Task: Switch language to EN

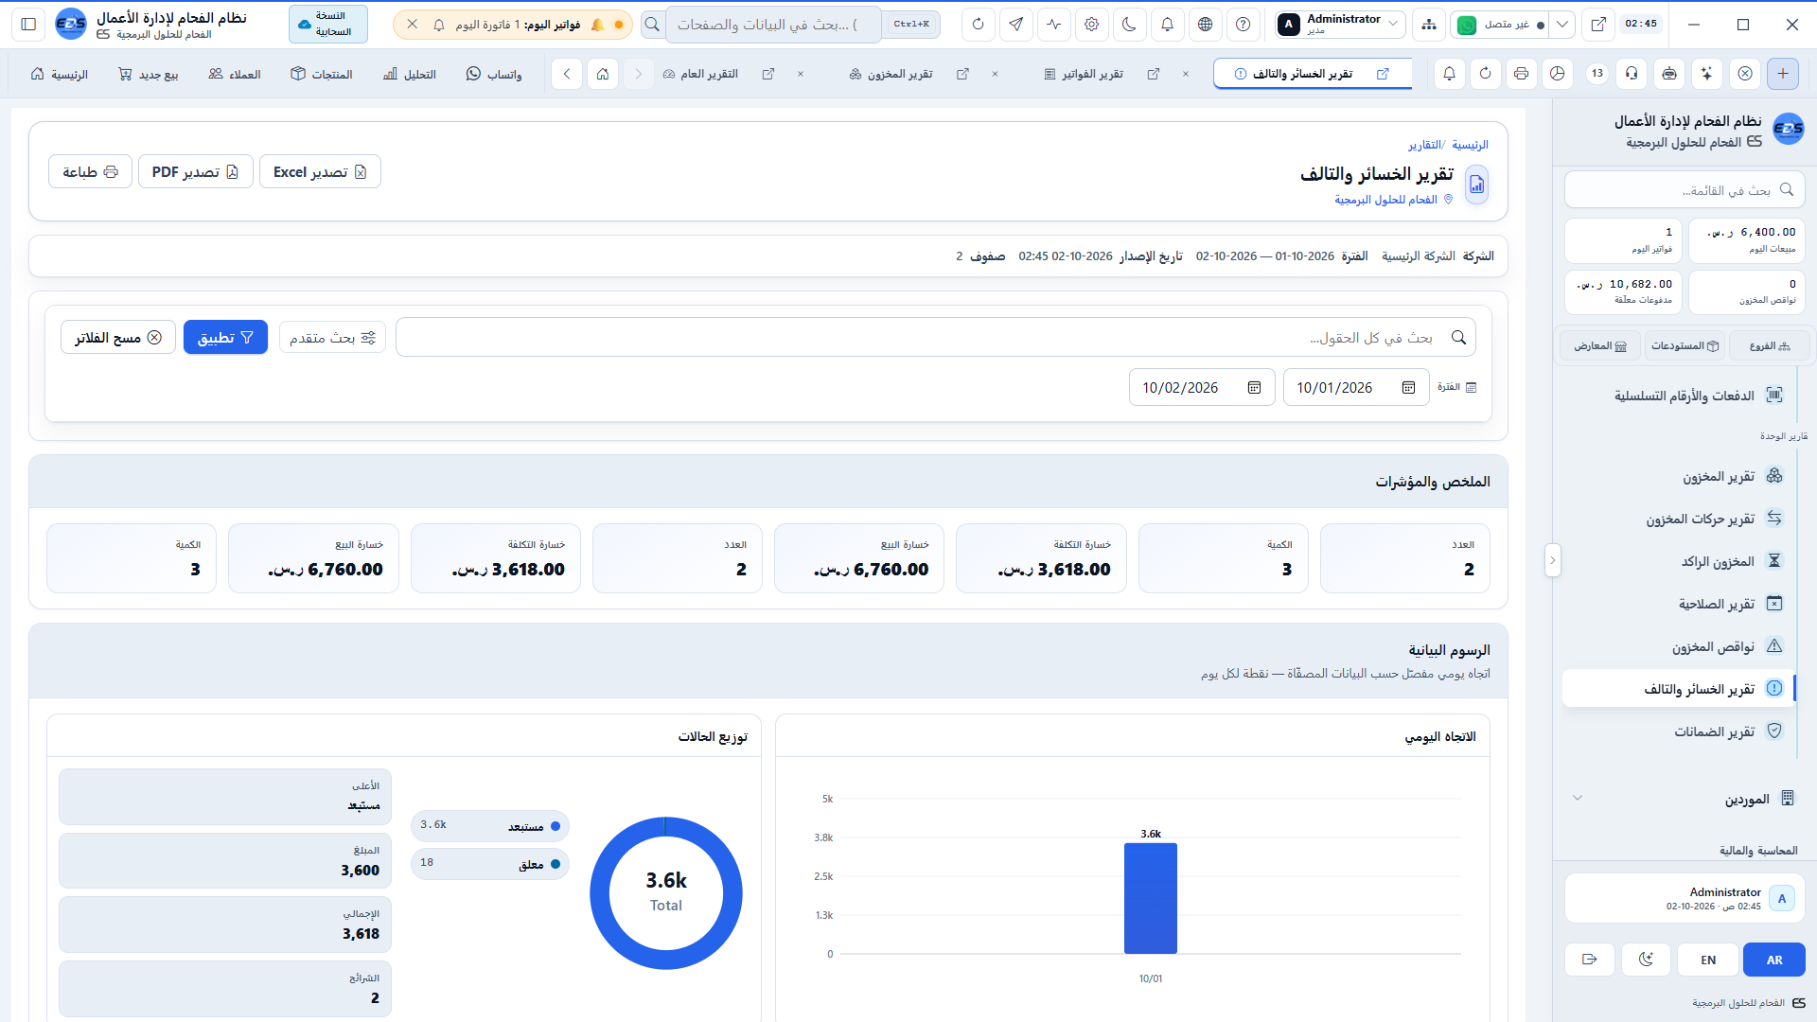Action: tap(1708, 960)
